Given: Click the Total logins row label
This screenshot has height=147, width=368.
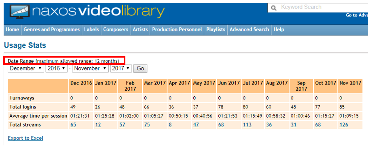Looking at the screenshot, I should [x=23, y=107].
